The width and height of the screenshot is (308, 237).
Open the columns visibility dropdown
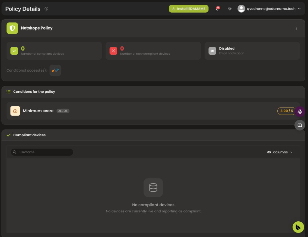280,152
